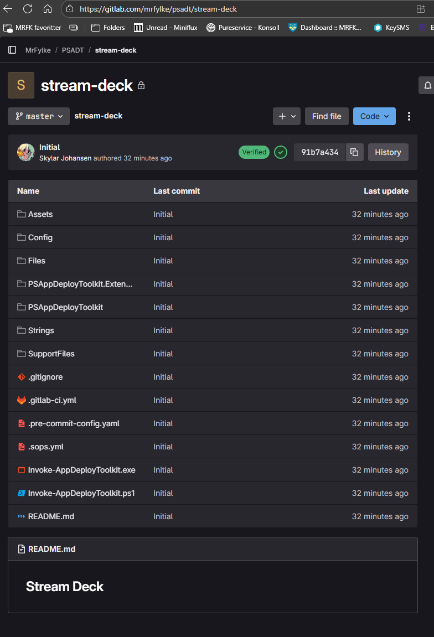The width and height of the screenshot is (434, 637).
Task: Open .gitlab-ci.yml file name
Action: [52, 400]
